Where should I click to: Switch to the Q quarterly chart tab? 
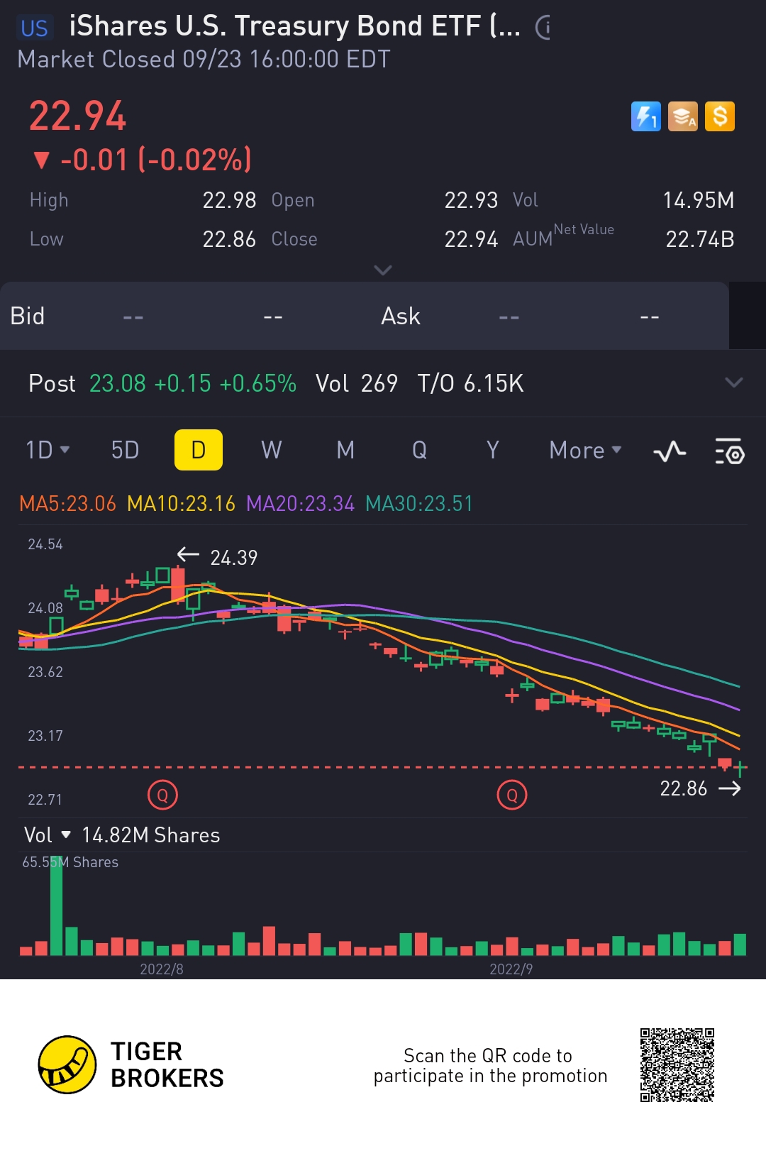point(419,450)
